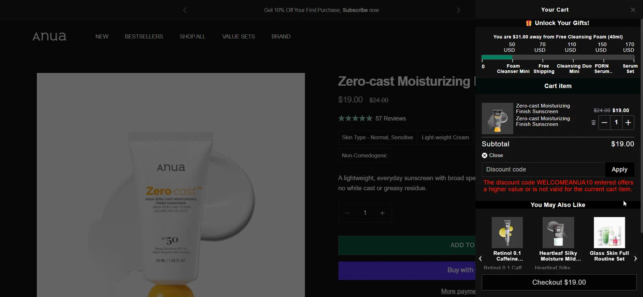Decrease cart item quantity with minus button
Viewport: 643px width, 297px height.
tap(604, 123)
